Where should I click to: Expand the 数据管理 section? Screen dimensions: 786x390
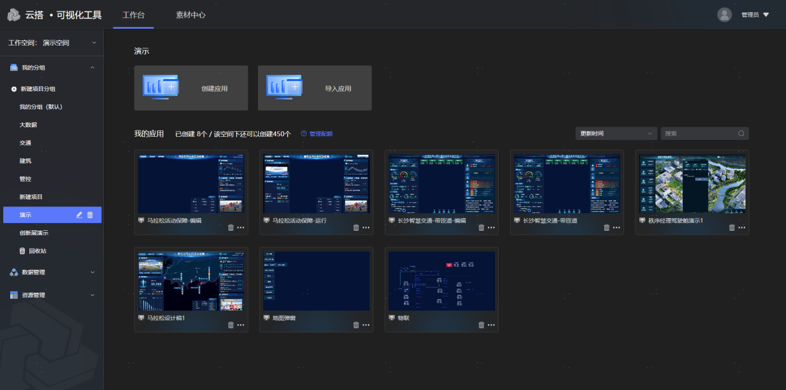point(92,272)
